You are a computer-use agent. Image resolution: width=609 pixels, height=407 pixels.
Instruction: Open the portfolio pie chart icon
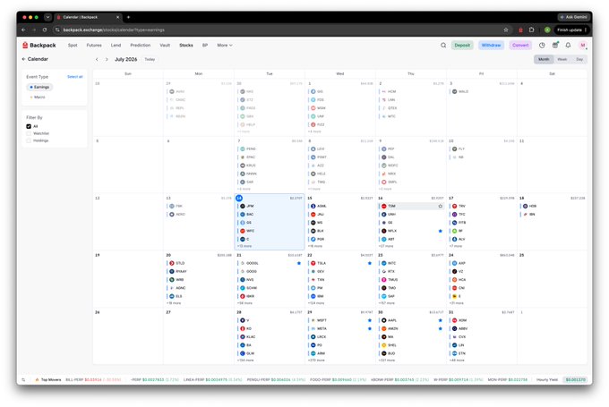[542, 46]
